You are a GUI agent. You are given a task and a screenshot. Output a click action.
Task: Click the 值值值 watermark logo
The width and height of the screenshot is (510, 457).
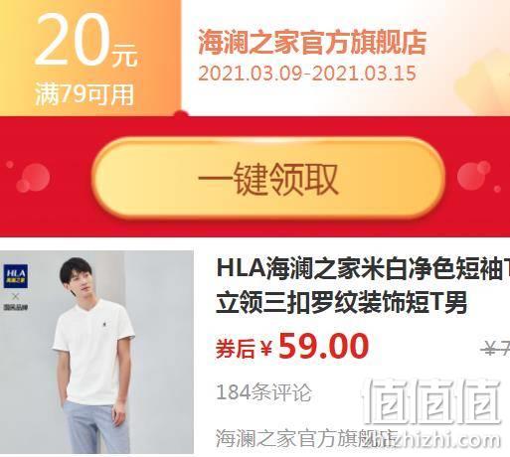coord(431,401)
